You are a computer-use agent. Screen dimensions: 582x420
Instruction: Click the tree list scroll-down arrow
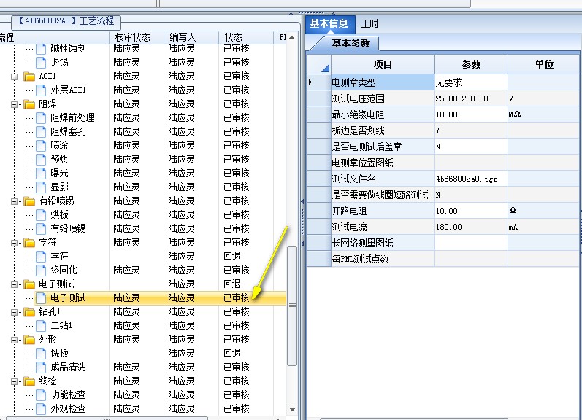click(292, 409)
